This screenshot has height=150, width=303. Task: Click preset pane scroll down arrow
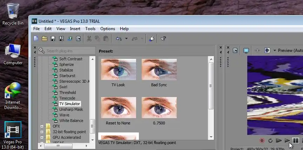point(211,137)
